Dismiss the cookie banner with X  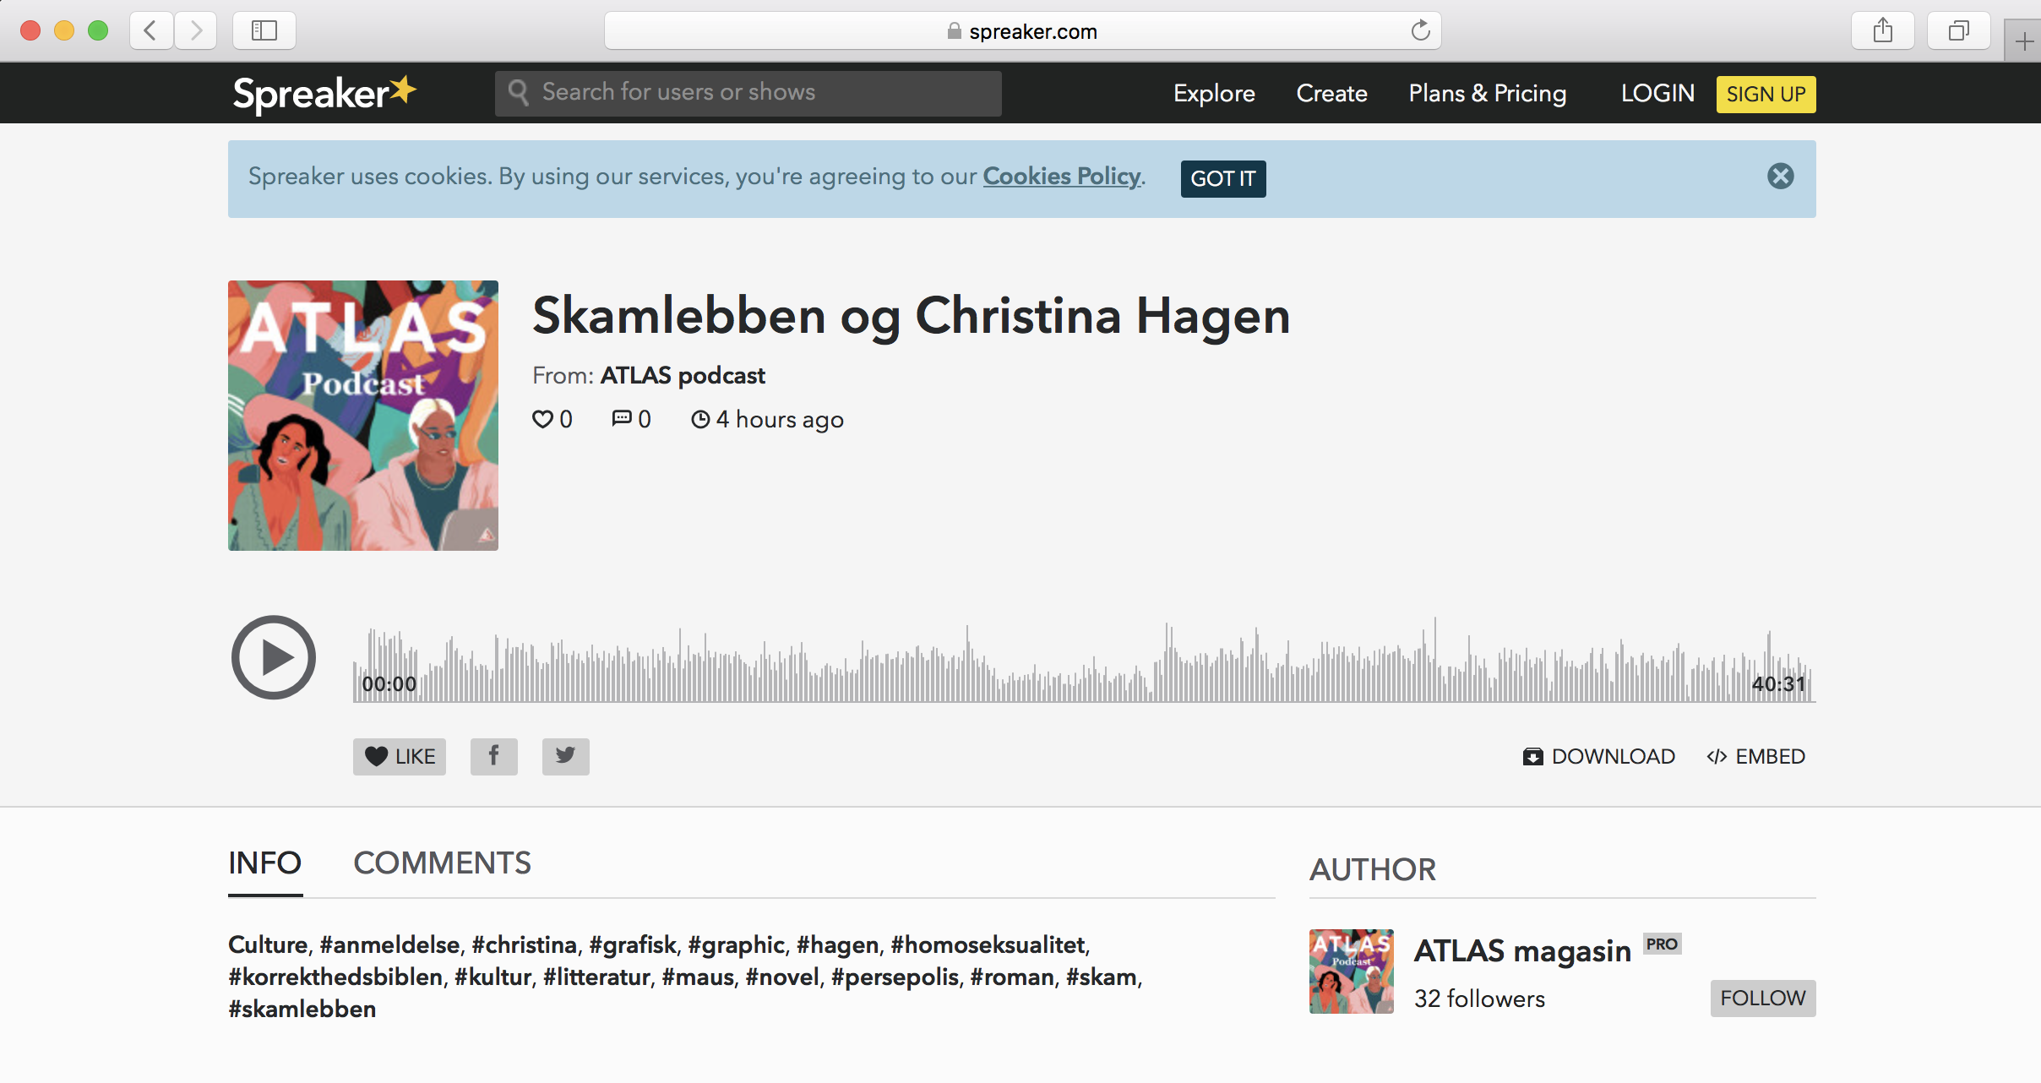[x=1781, y=176]
